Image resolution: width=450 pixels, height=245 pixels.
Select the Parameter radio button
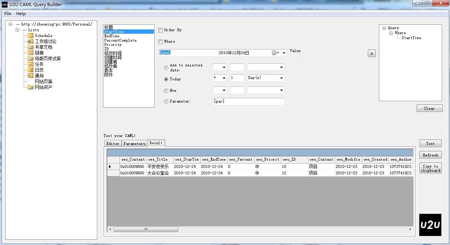[x=166, y=102]
